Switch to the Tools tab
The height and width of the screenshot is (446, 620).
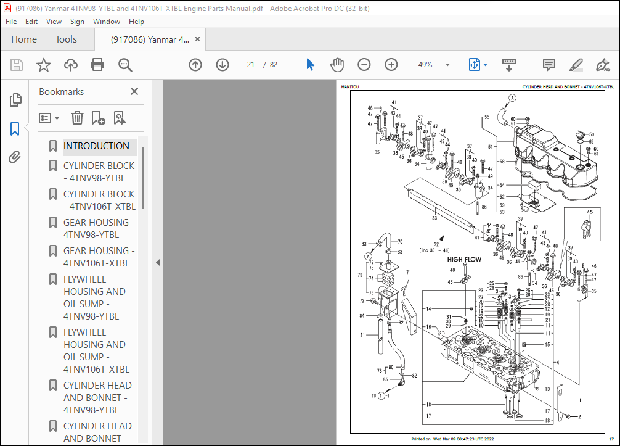[x=66, y=39]
